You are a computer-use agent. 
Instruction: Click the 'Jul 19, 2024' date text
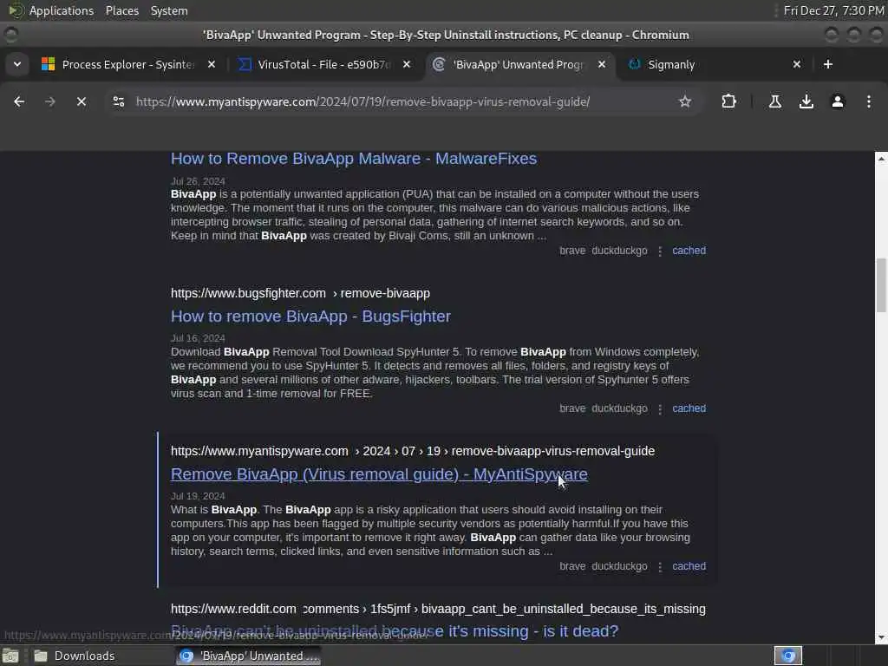coord(198,496)
